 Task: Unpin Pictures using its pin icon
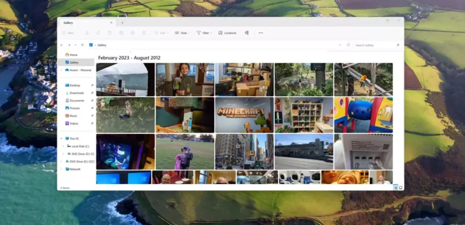coord(92,108)
